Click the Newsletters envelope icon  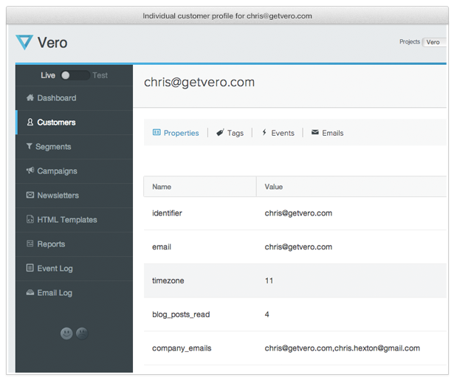pos(30,196)
